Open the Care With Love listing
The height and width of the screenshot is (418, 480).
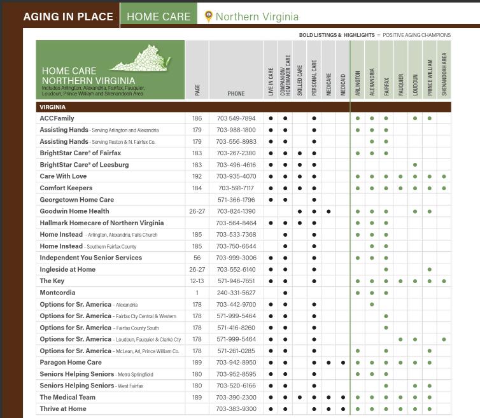point(63,176)
